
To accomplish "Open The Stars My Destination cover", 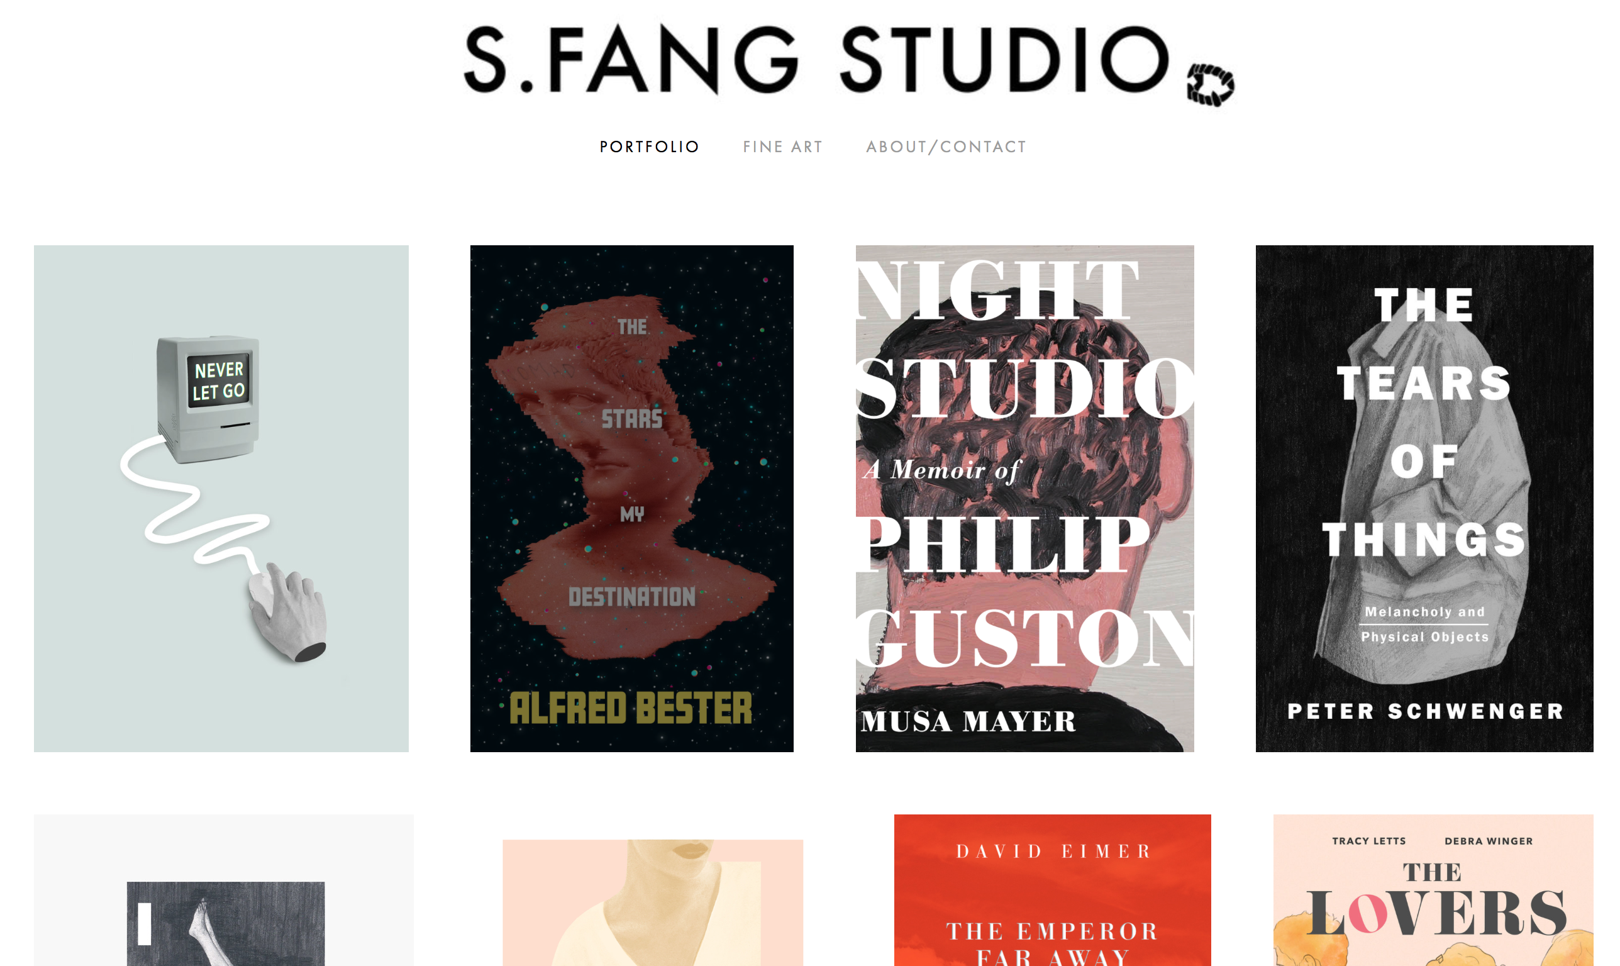I will (x=631, y=499).
